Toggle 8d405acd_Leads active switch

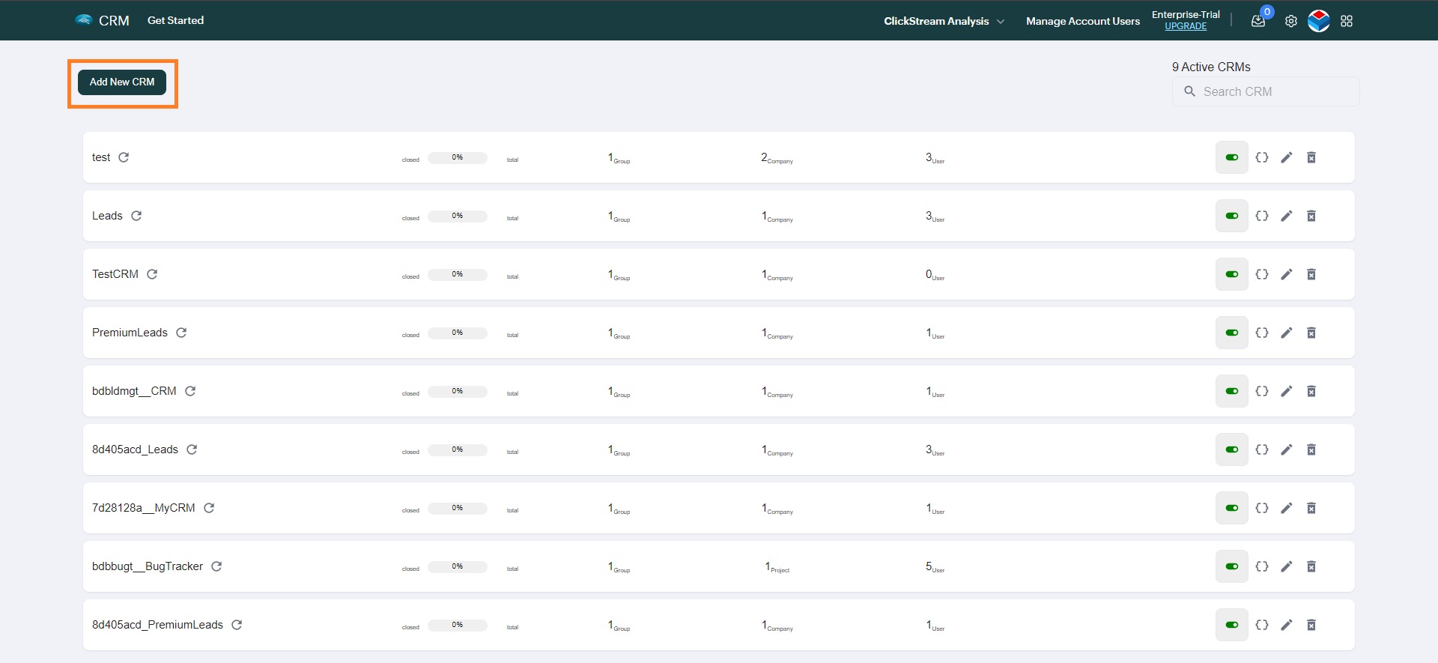1232,449
